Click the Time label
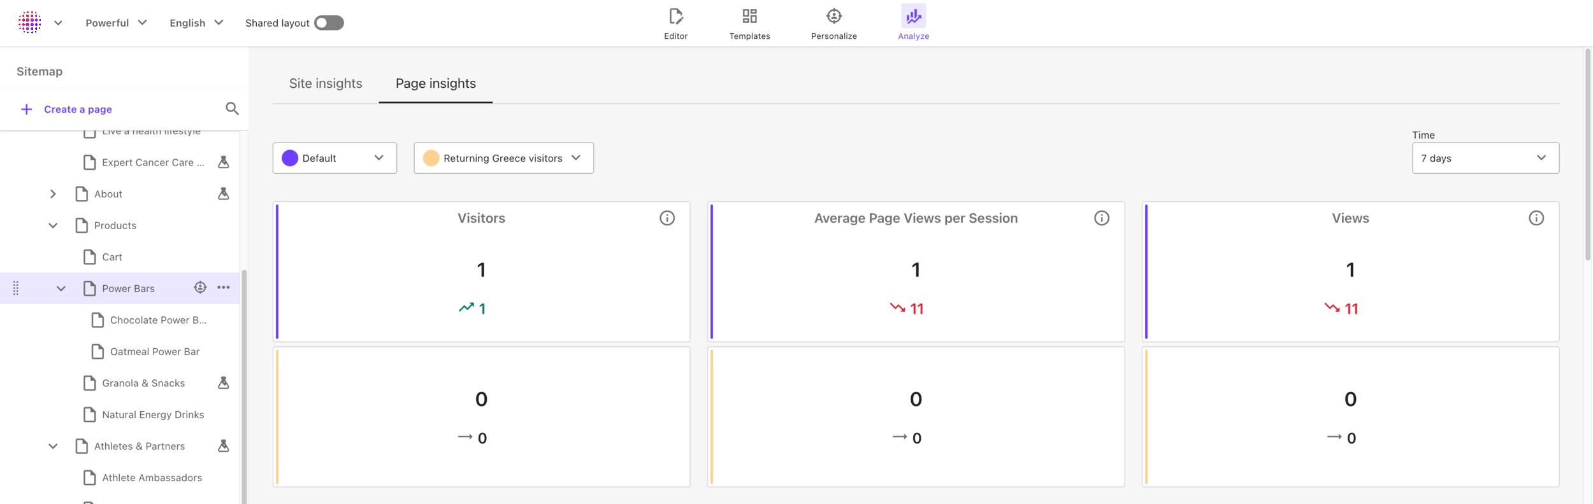The height and width of the screenshot is (504, 1593). 1423,135
